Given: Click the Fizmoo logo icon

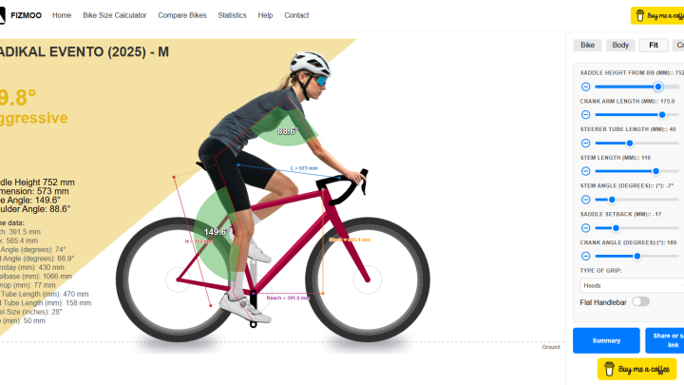Looking at the screenshot, I should point(2,15).
